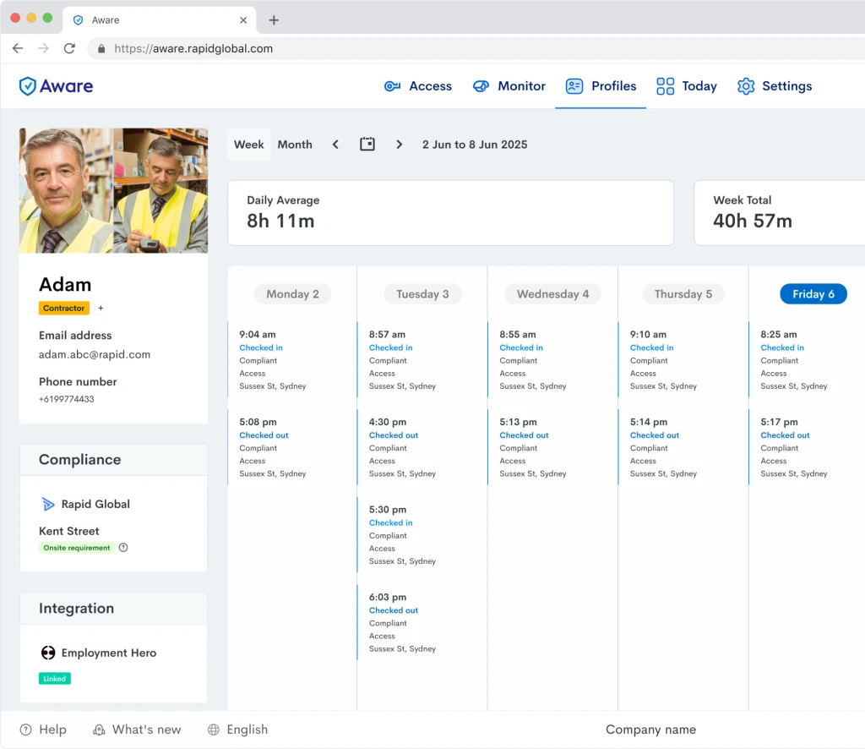
Task: Select the Thursday 5 day pill
Action: click(x=683, y=294)
